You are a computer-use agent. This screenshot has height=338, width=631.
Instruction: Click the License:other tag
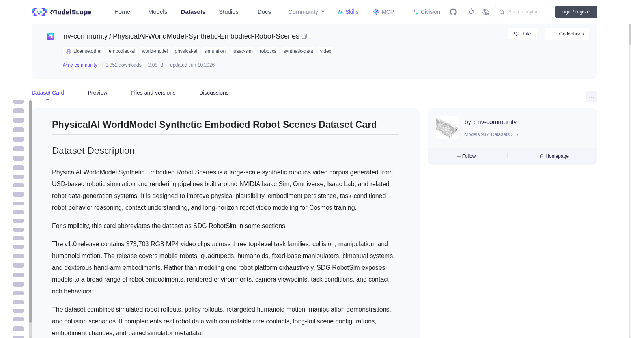[x=84, y=51]
